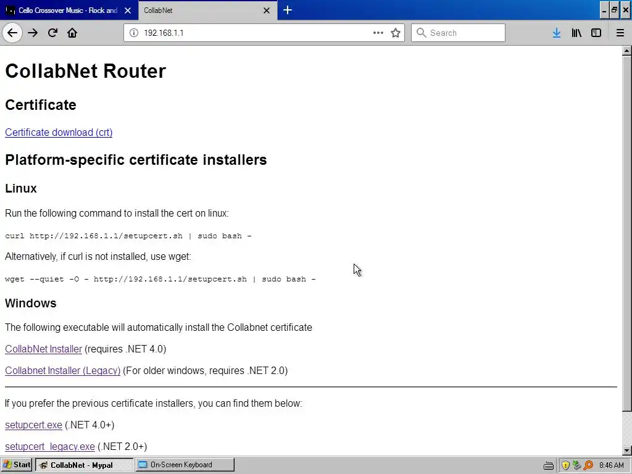Bookmark this page with the star
The image size is (632, 474).
pyautogui.click(x=396, y=33)
